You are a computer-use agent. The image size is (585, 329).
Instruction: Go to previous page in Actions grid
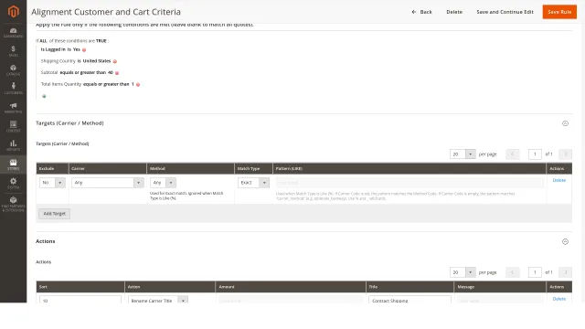click(x=512, y=272)
